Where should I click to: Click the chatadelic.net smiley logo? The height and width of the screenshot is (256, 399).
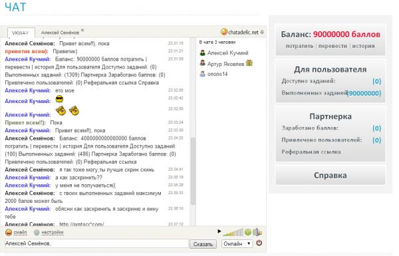224,32
